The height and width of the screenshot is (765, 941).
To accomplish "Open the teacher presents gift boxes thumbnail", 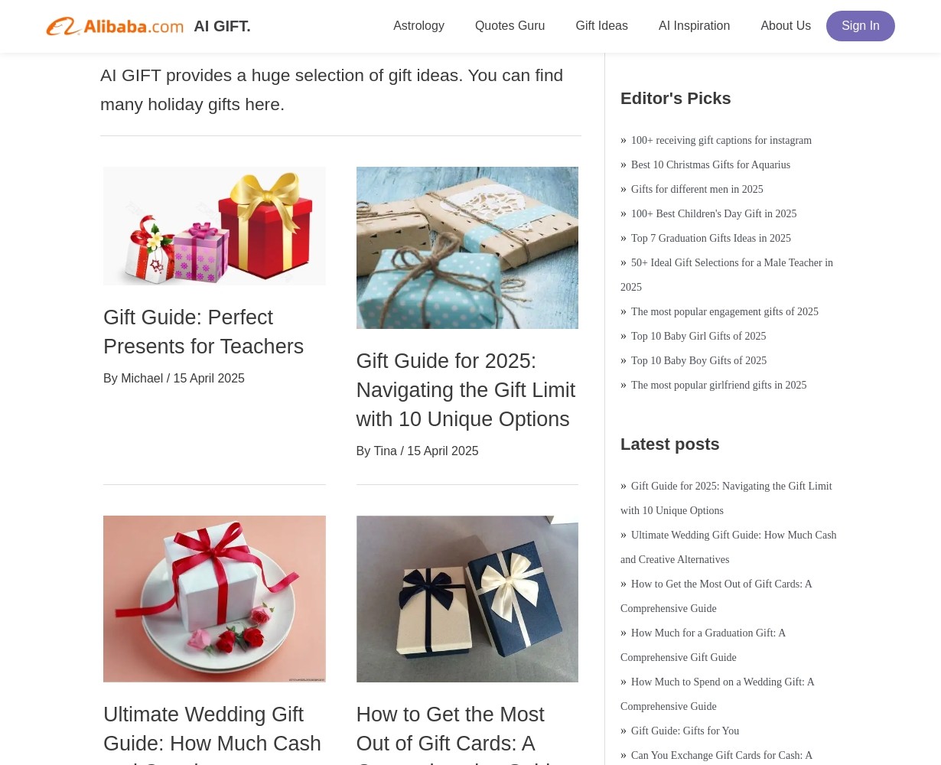I will click(214, 226).
